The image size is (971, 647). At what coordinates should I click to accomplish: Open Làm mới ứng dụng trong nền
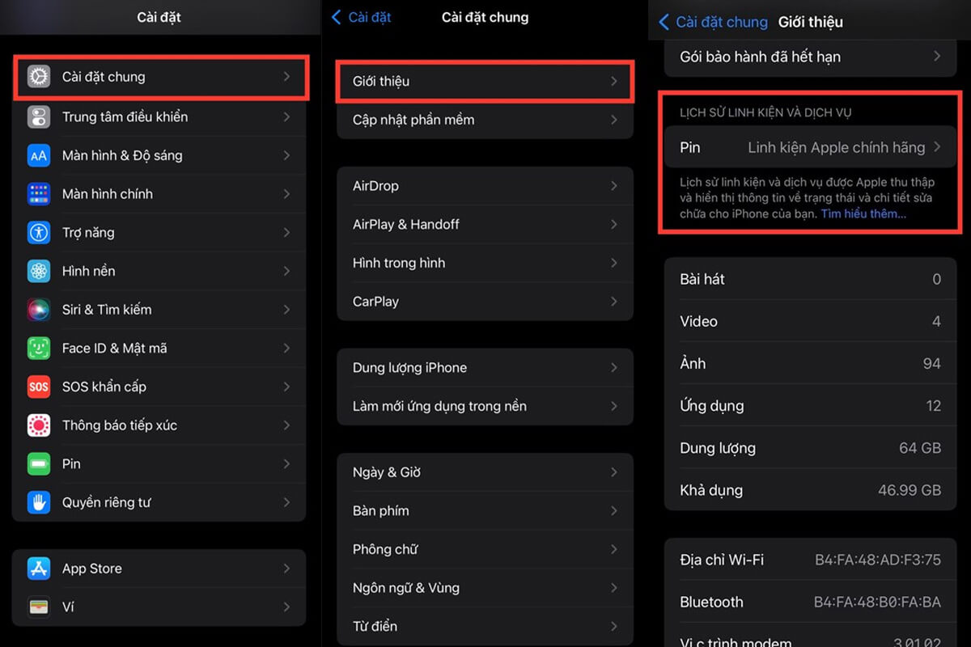(485, 406)
